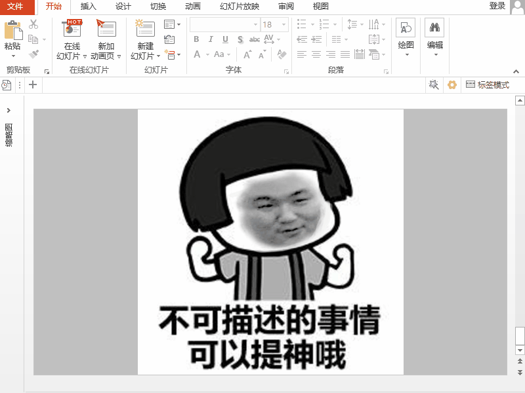Open the File (文件) tab
The image size is (525, 393).
[x=15, y=7]
